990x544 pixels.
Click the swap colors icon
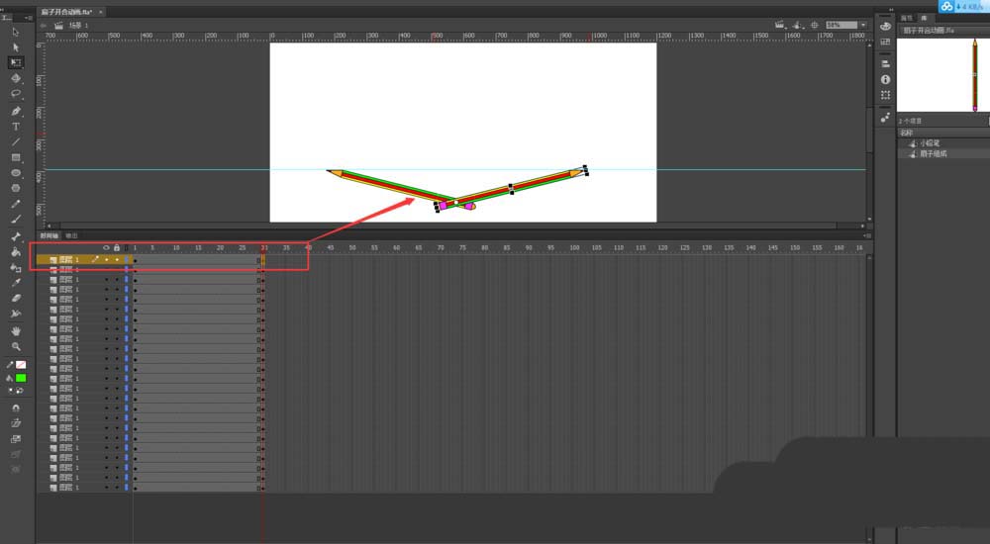point(20,391)
